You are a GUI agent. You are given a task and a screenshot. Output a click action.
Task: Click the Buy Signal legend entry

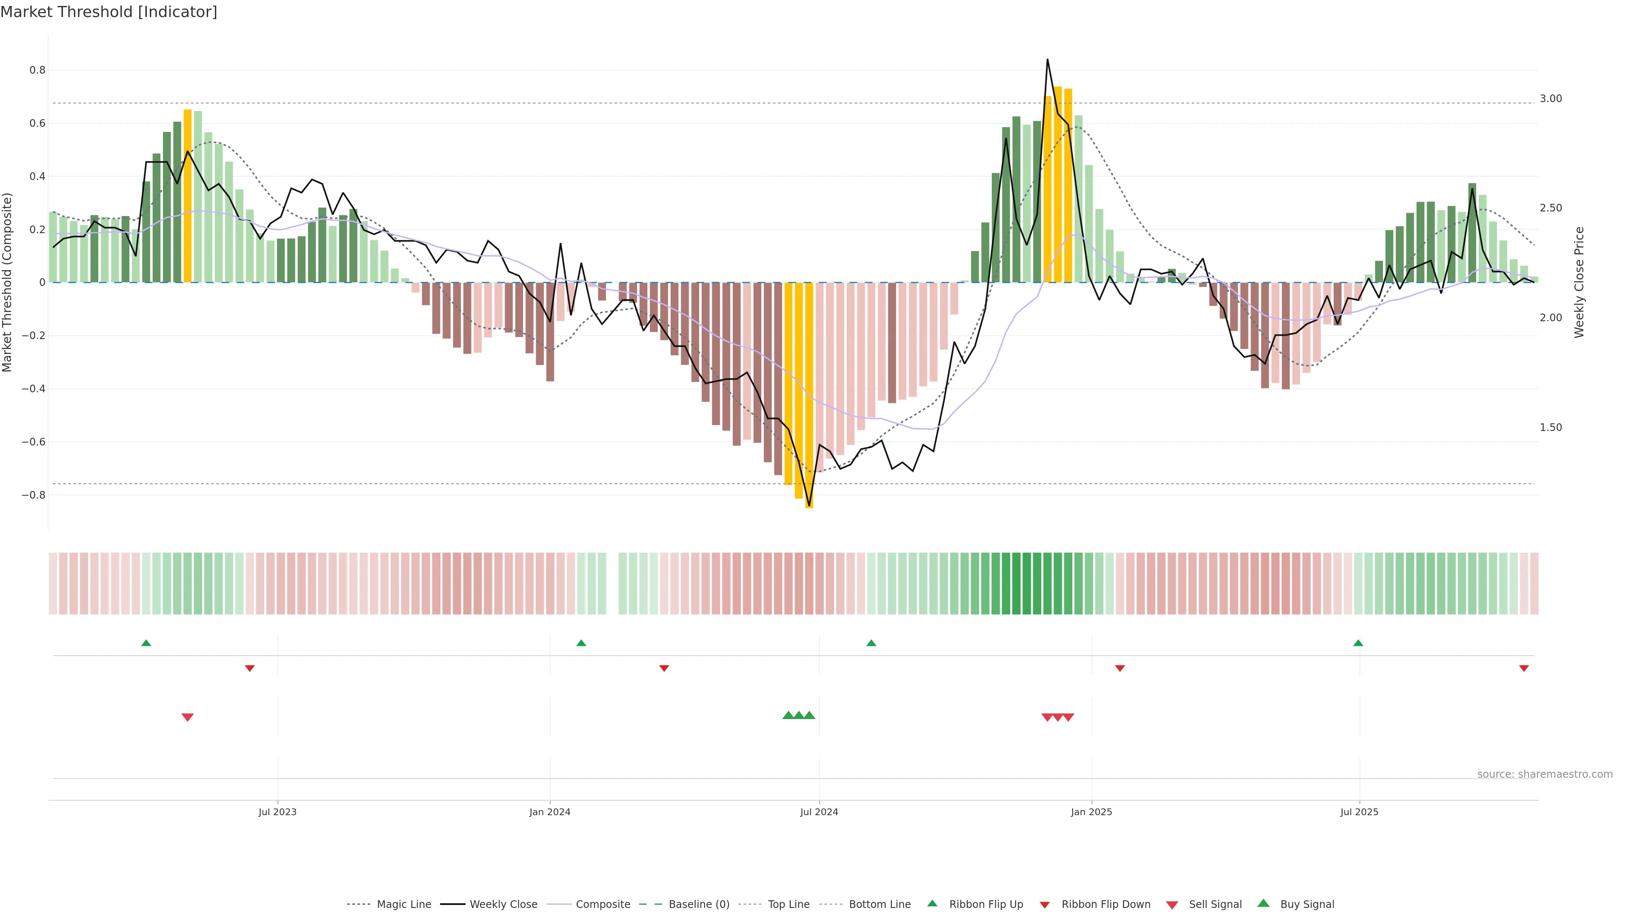pyautogui.click(x=1307, y=905)
